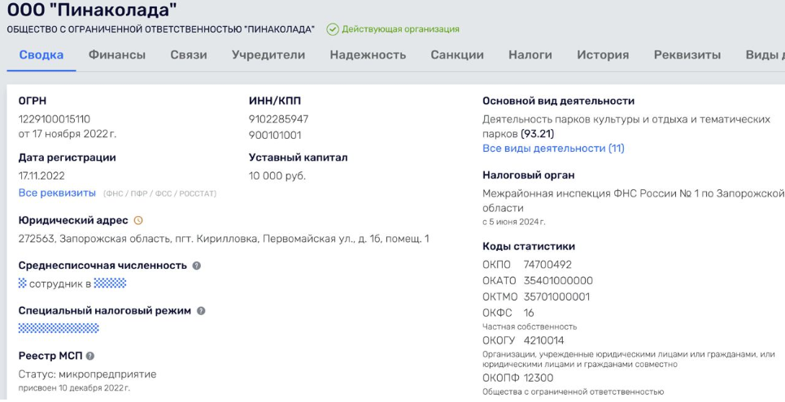Click the green active organization checkmark icon
The width and height of the screenshot is (785, 402).
pos(332,29)
